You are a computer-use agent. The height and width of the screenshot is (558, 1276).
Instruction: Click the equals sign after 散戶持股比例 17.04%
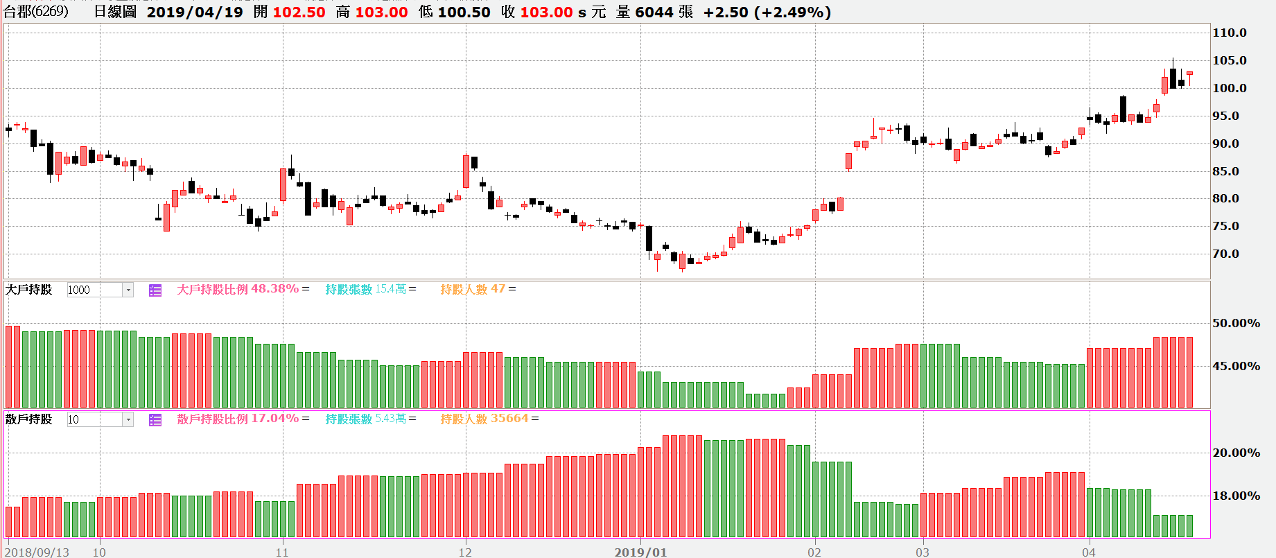306,419
